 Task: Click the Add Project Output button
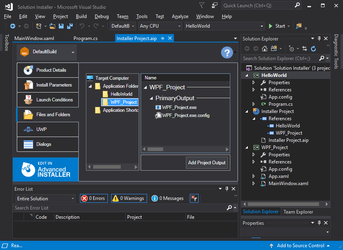pyautogui.click(x=207, y=163)
